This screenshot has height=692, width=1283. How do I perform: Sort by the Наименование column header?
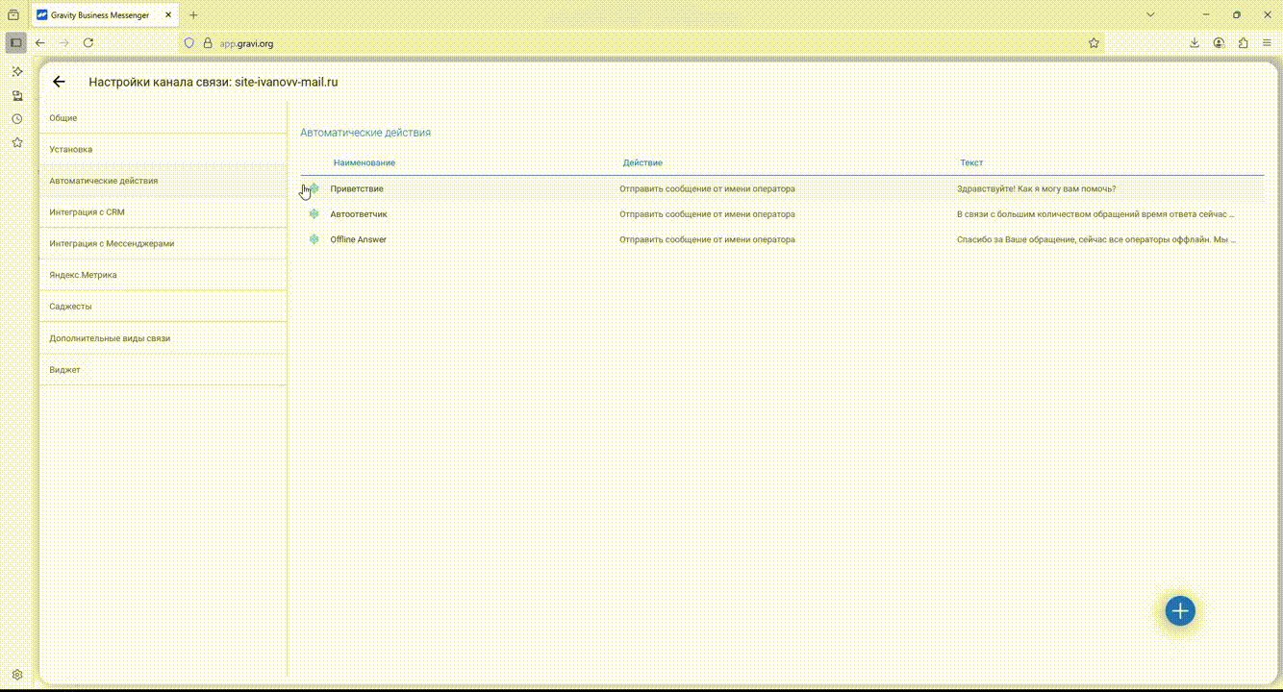[364, 163]
